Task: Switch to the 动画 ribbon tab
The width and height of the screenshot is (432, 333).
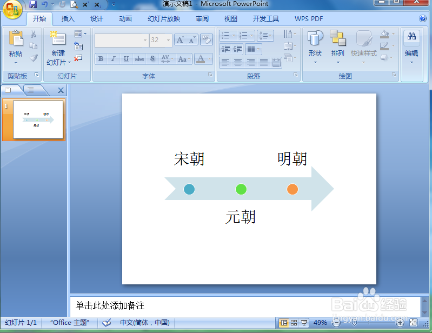Action: pos(125,19)
